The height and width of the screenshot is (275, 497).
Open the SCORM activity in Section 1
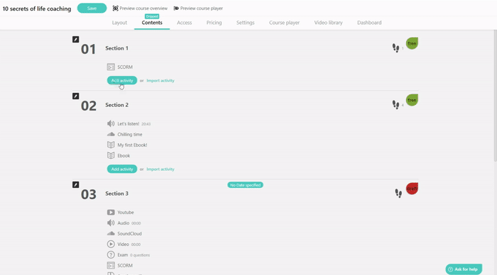(125, 67)
